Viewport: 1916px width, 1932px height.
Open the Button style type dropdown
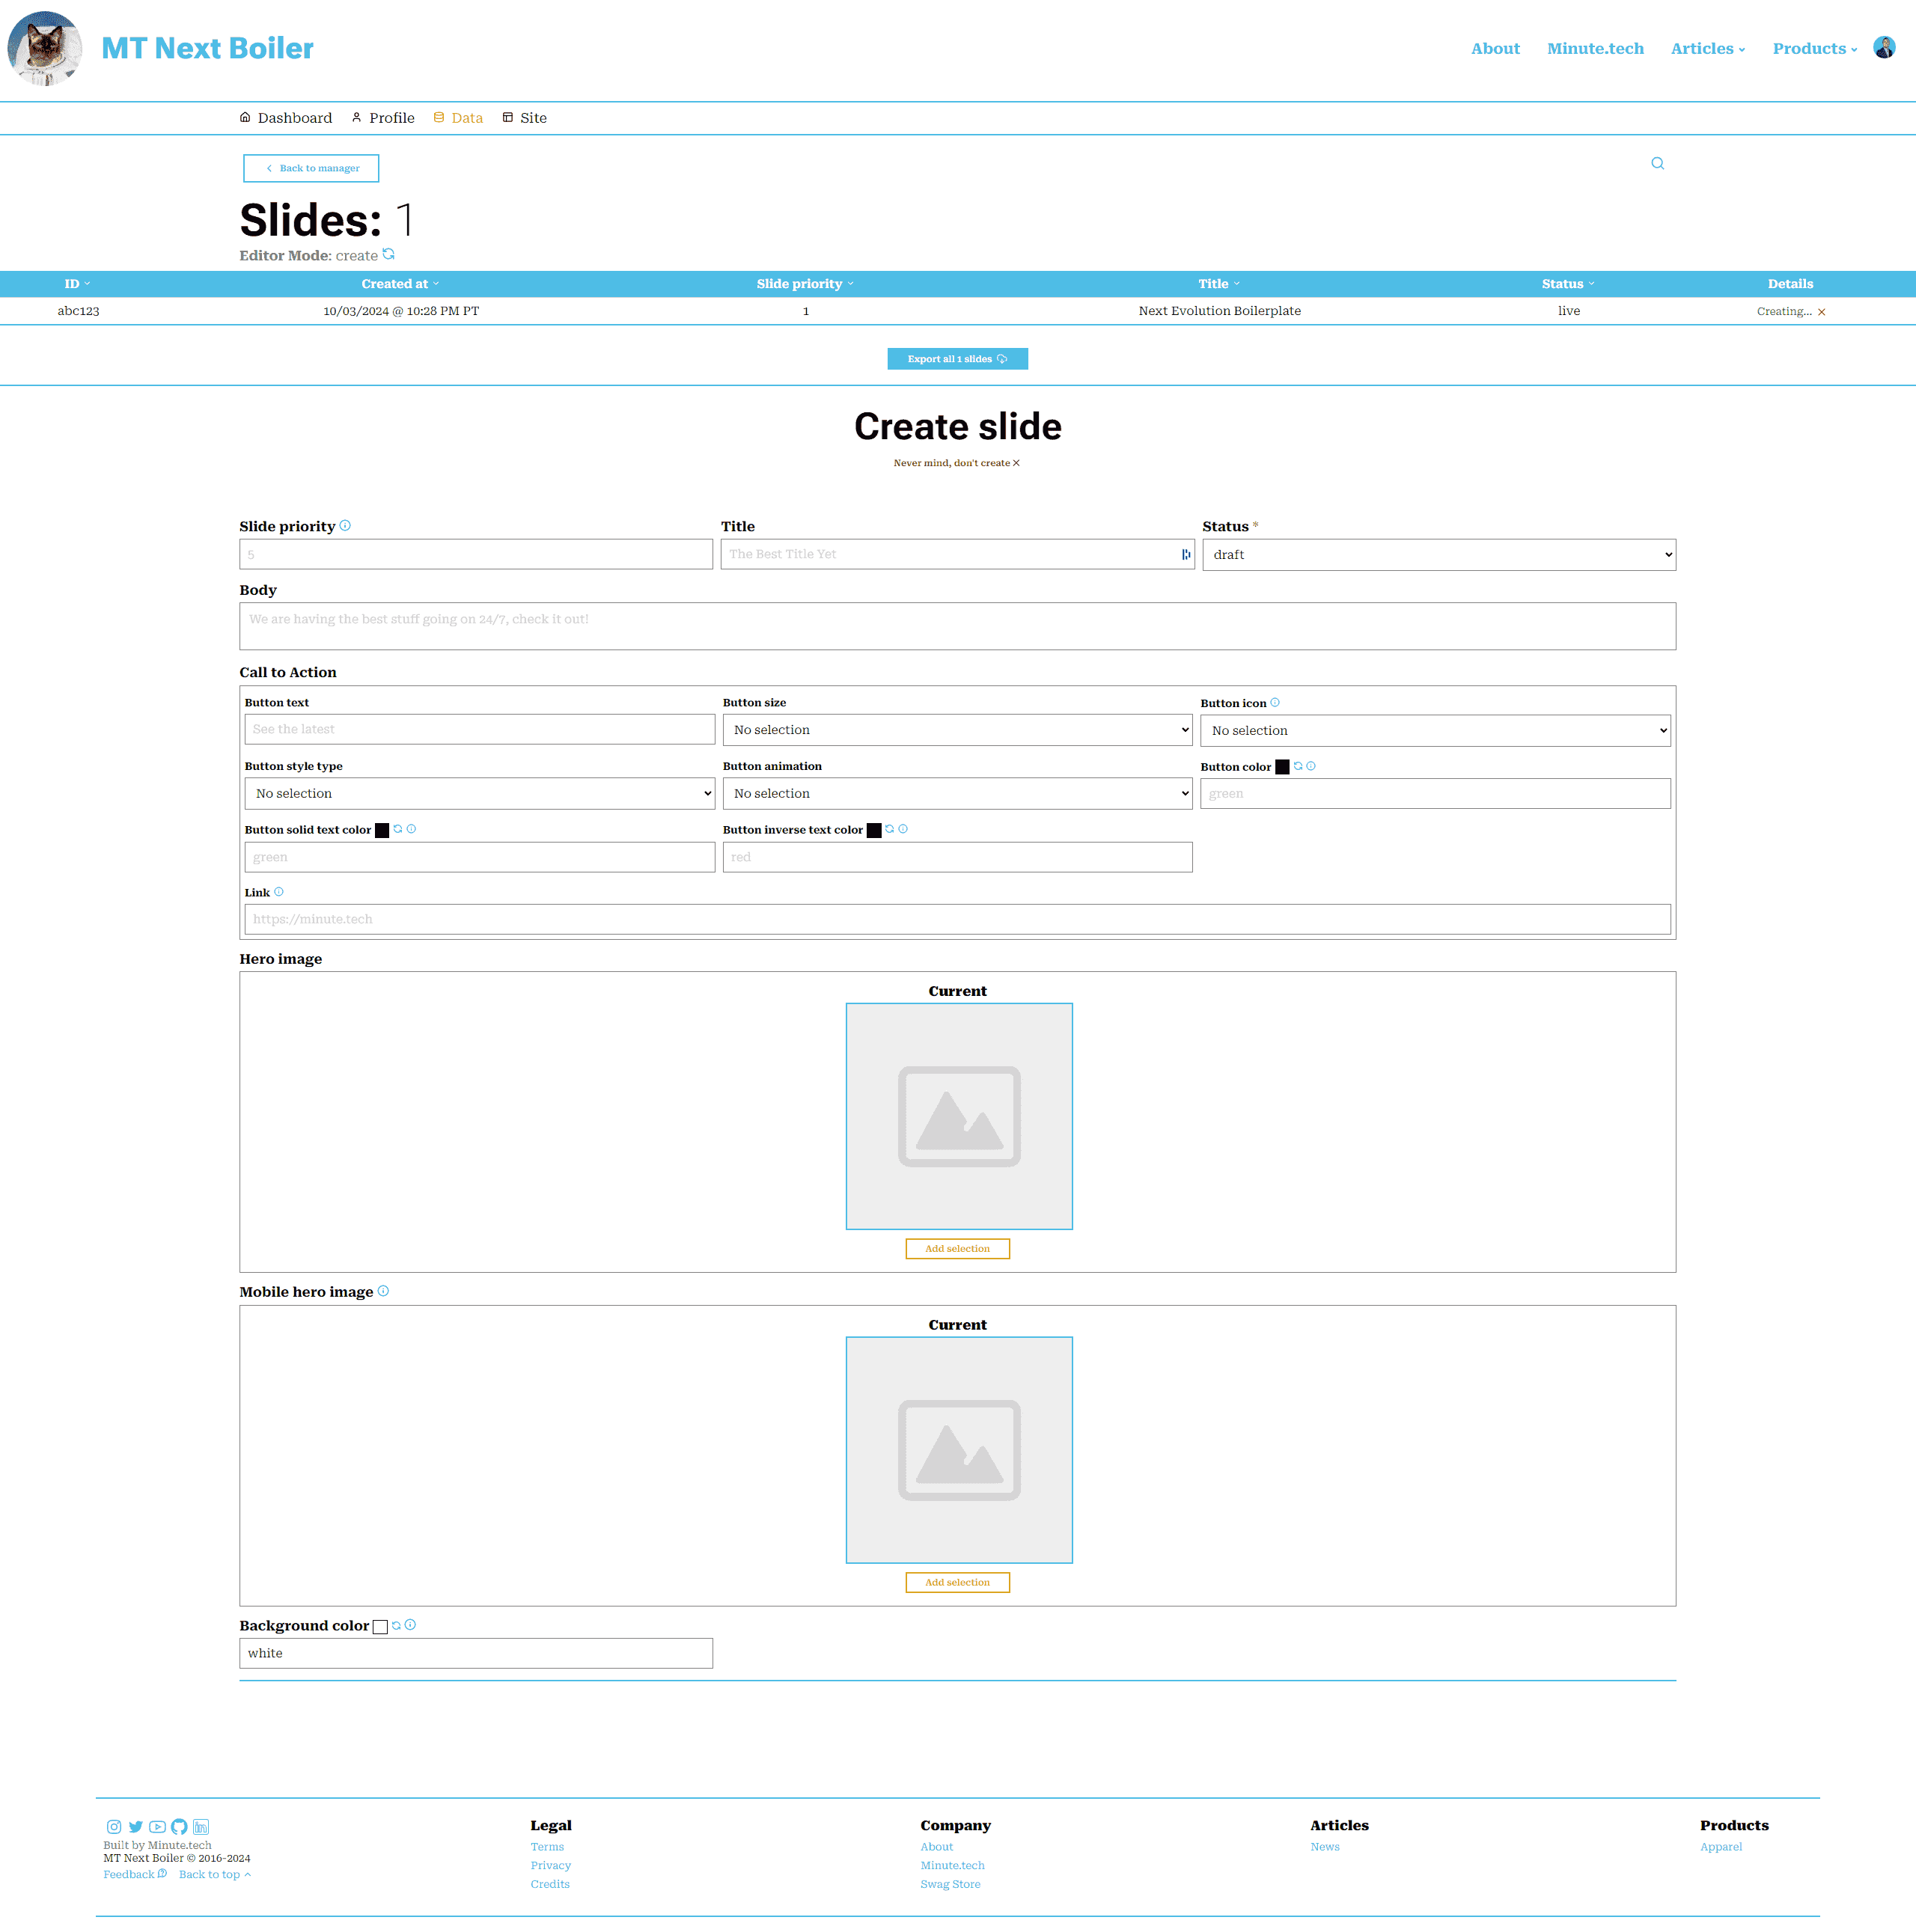click(480, 794)
